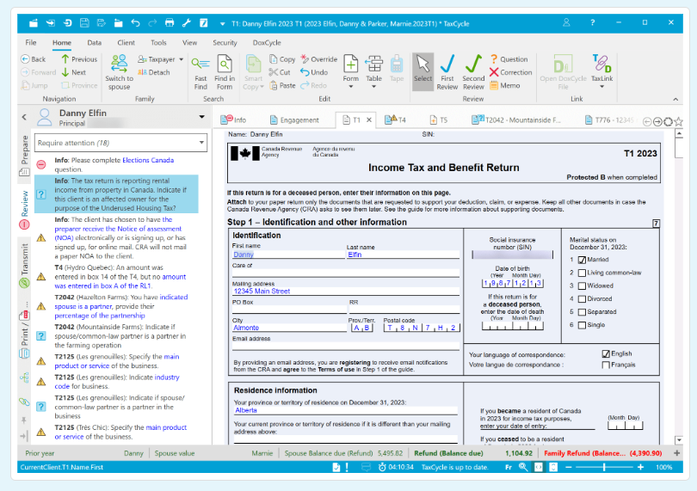Mark First Review checkmark

447,72
